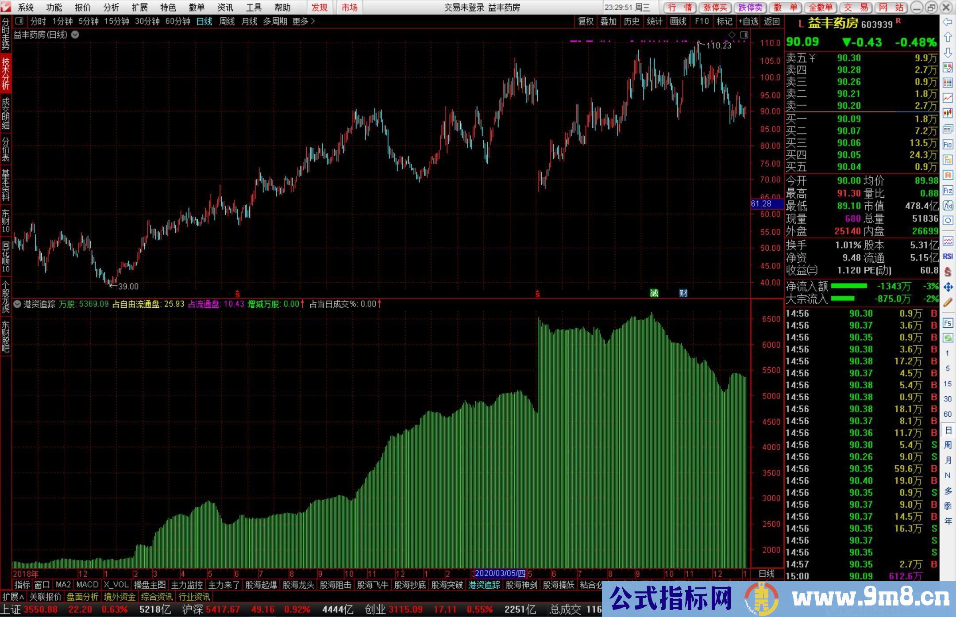Switch to 周线 weekly period
The width and height of the screenshot is (956, 617).
[227, 21]
